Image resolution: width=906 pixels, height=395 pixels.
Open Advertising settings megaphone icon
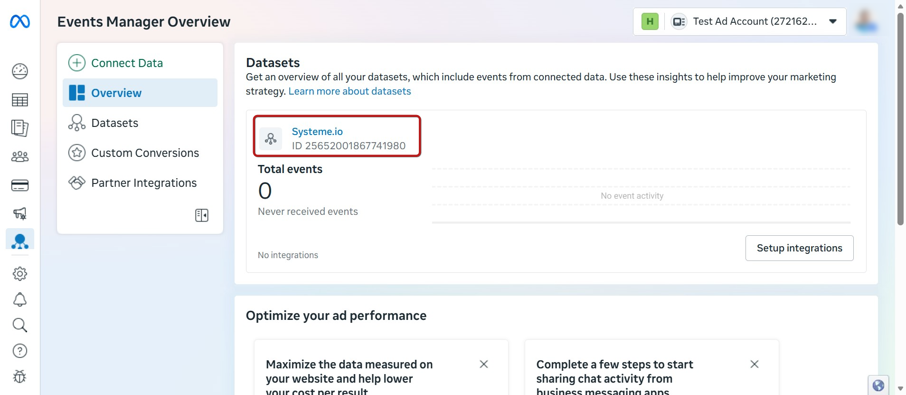click(20, 213)
